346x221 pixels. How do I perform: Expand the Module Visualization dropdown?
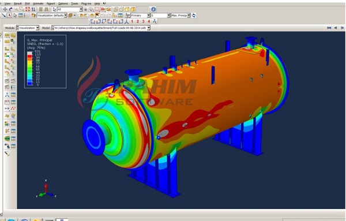(x=37, y=28)
